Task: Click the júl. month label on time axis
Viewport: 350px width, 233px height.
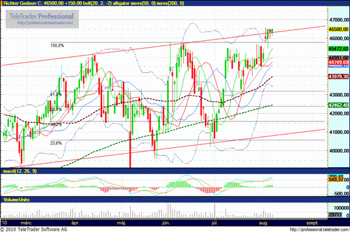Action: (215, 223)
